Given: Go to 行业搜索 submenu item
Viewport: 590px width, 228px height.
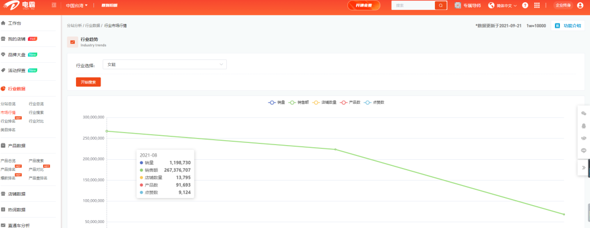Looking at the screenshot, I should [36, 112].
